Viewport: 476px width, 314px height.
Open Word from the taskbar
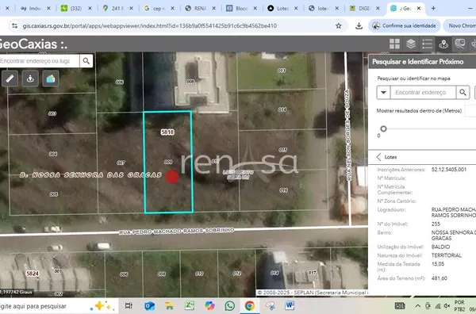point(290,305)
